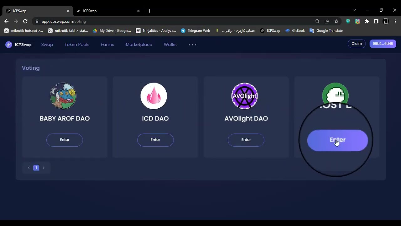Open the GitBook bookmark

(x=295, y=31)
